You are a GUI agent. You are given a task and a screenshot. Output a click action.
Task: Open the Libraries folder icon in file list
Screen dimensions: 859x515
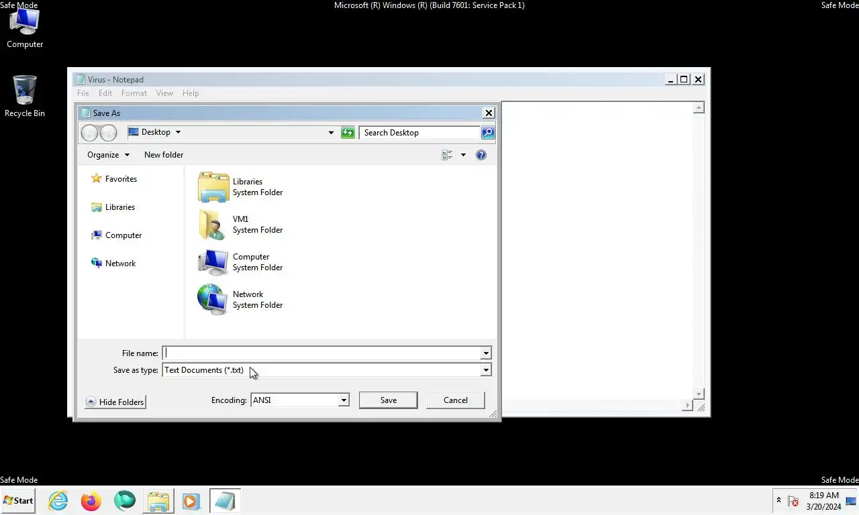click(213, 187)
